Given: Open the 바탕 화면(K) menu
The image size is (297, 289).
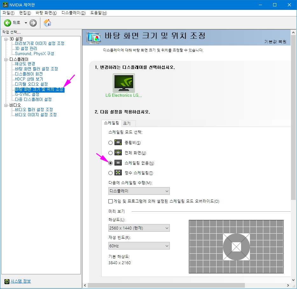Looking at the screenshot, I should coord(46,13).
